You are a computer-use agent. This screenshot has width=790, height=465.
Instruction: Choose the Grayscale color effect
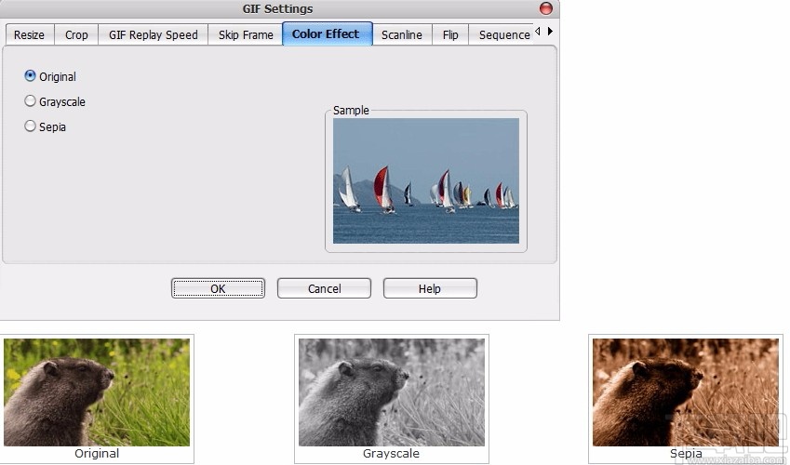pyautogui.click(x=30, y=101)
